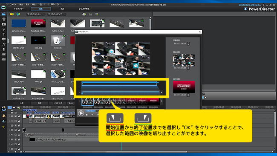Click the トリミング button above timeline
The width and height of the screenshot is (277, 156).
58,103
